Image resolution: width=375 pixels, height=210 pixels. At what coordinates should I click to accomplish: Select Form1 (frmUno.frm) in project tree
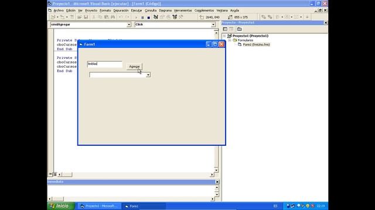tap(256, 44)
